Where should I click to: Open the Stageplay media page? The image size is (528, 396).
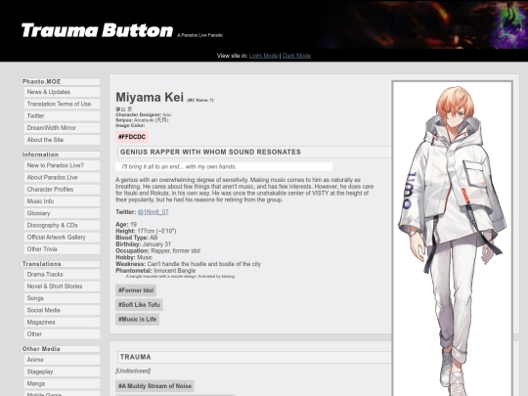[62, 372]
